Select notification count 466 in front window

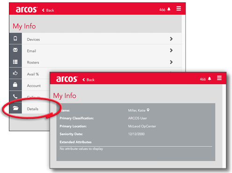click(203, 79)
